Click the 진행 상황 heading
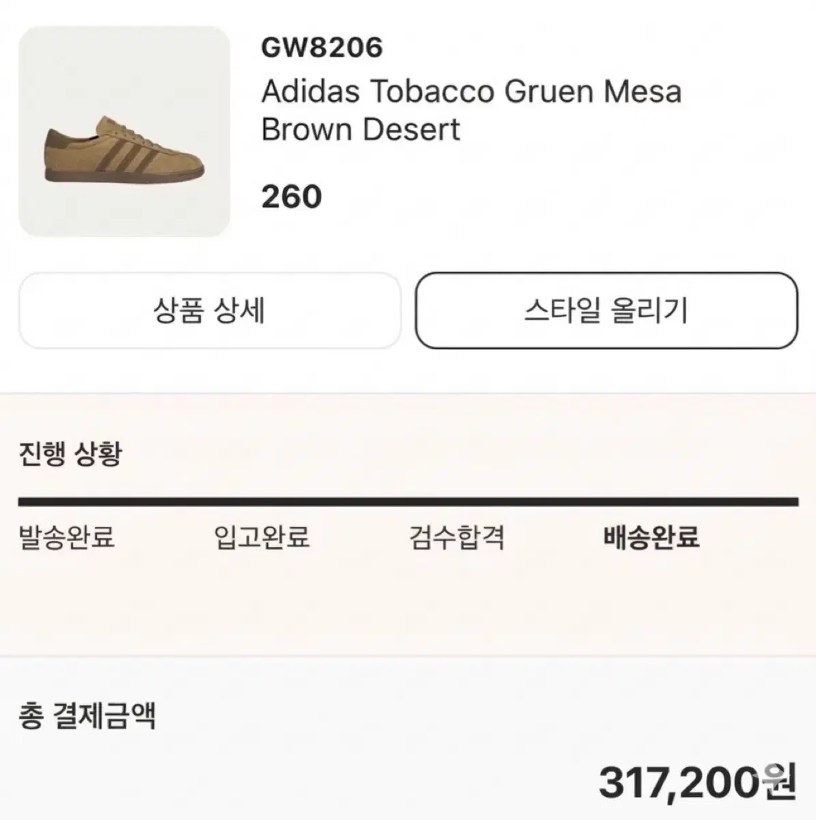Viewport: 816px width, 820px height. click(x=70, y=453)
